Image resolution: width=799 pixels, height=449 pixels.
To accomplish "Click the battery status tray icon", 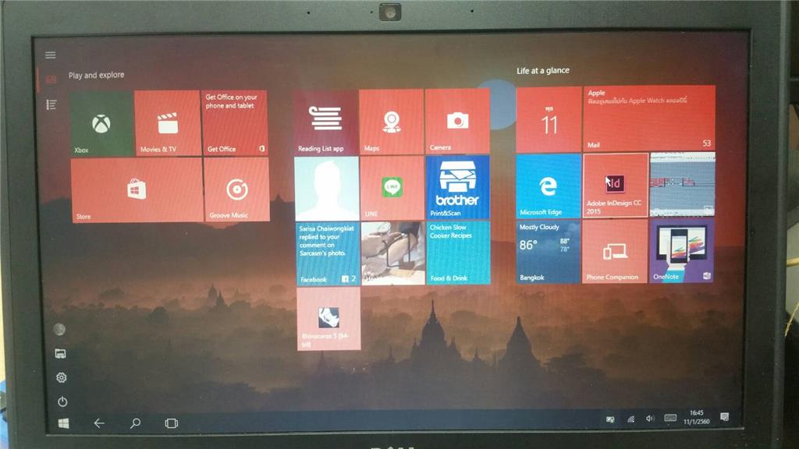I will pyautogui.click(x=610, y=419).
